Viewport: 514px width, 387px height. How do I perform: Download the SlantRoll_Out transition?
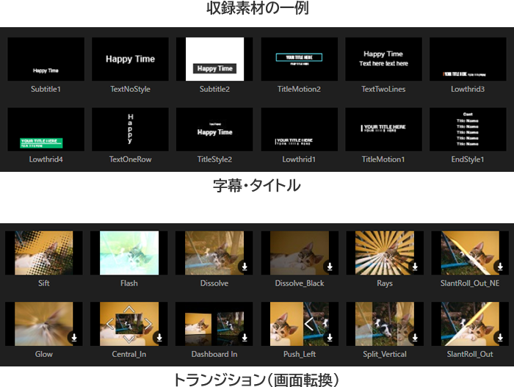coord(499,338)
